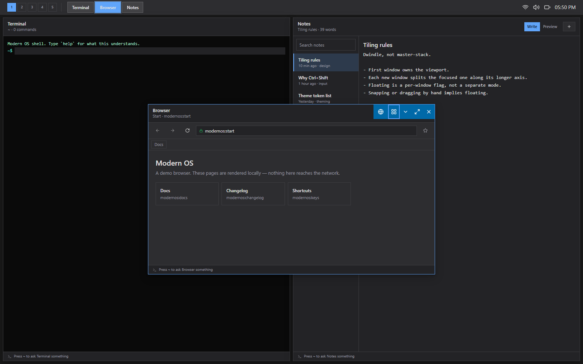Click the chevron-down icon in Browser title bar

click(x=406, y=112)
